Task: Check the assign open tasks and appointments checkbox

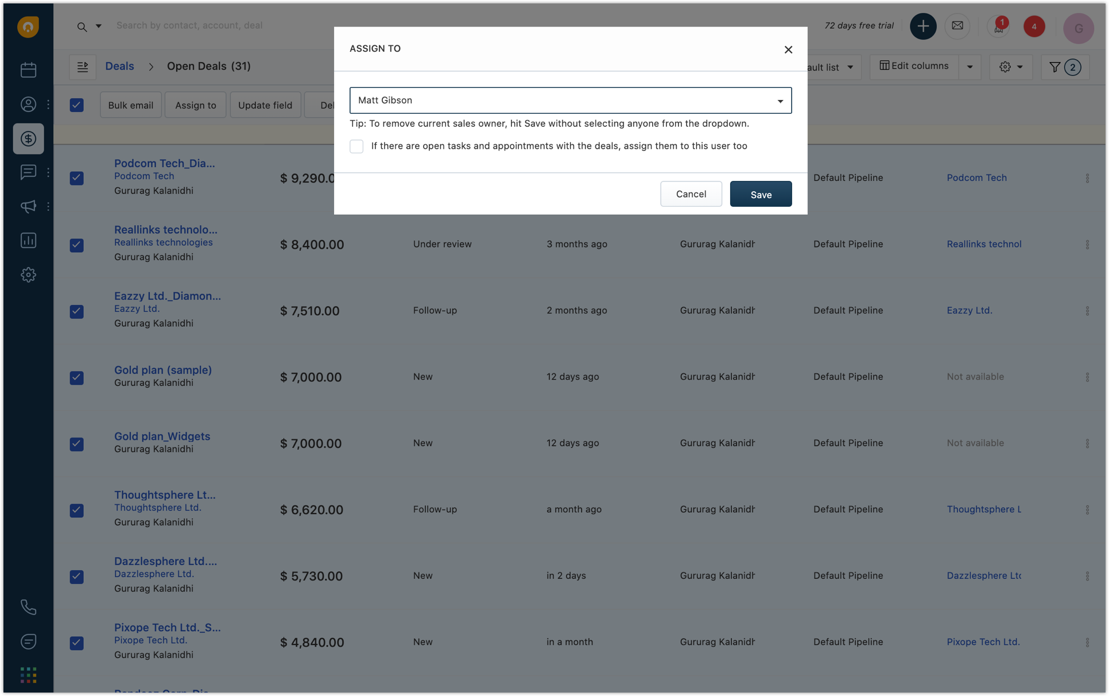Action: coord(356,146)
